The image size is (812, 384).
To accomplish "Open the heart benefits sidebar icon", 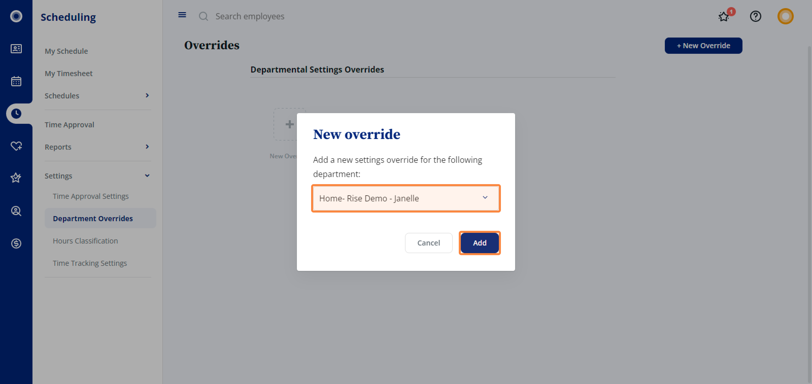I will pos(16,146).
